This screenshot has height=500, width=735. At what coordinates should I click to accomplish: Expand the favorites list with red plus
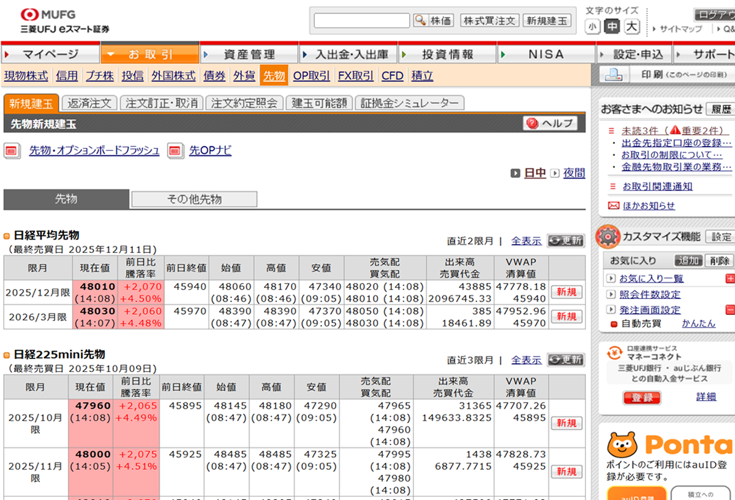[x=729, y=279]
